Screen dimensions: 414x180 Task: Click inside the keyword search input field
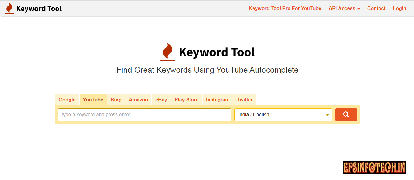145,114
